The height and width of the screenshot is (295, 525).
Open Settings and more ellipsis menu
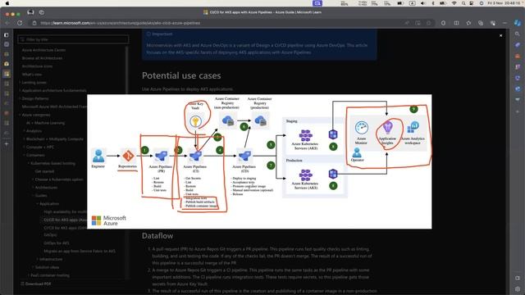[x=505, y=23]
